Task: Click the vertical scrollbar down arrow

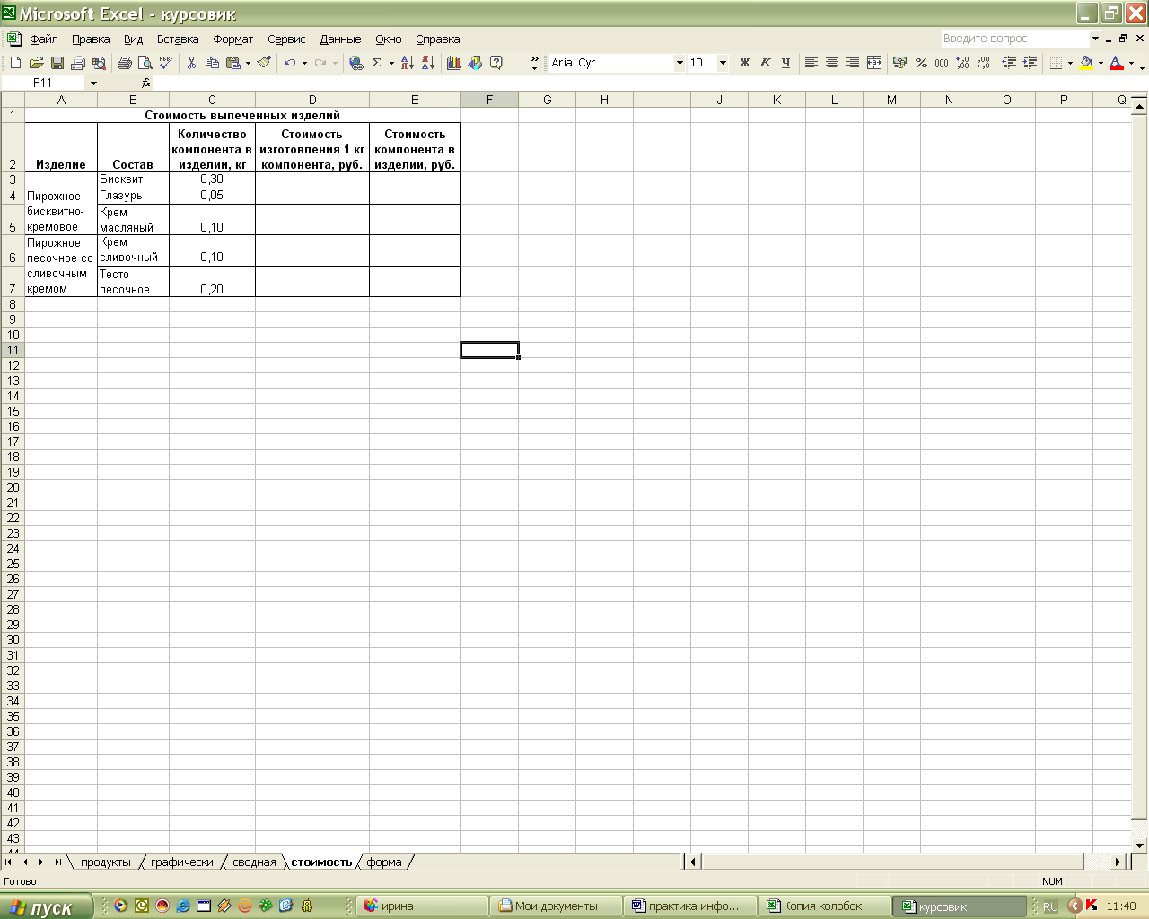Action: [1140, 845]
